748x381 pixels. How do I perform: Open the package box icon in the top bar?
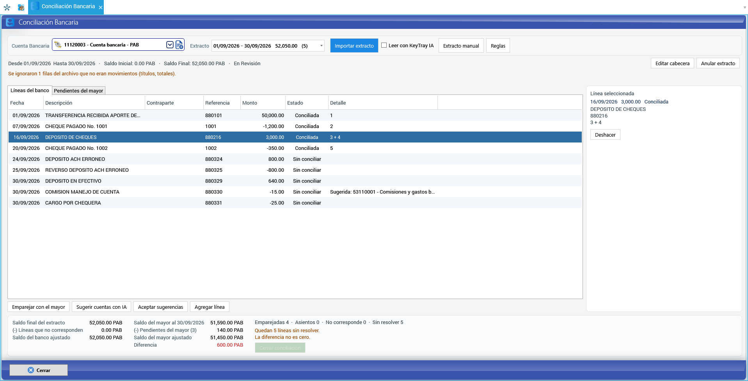21,7
